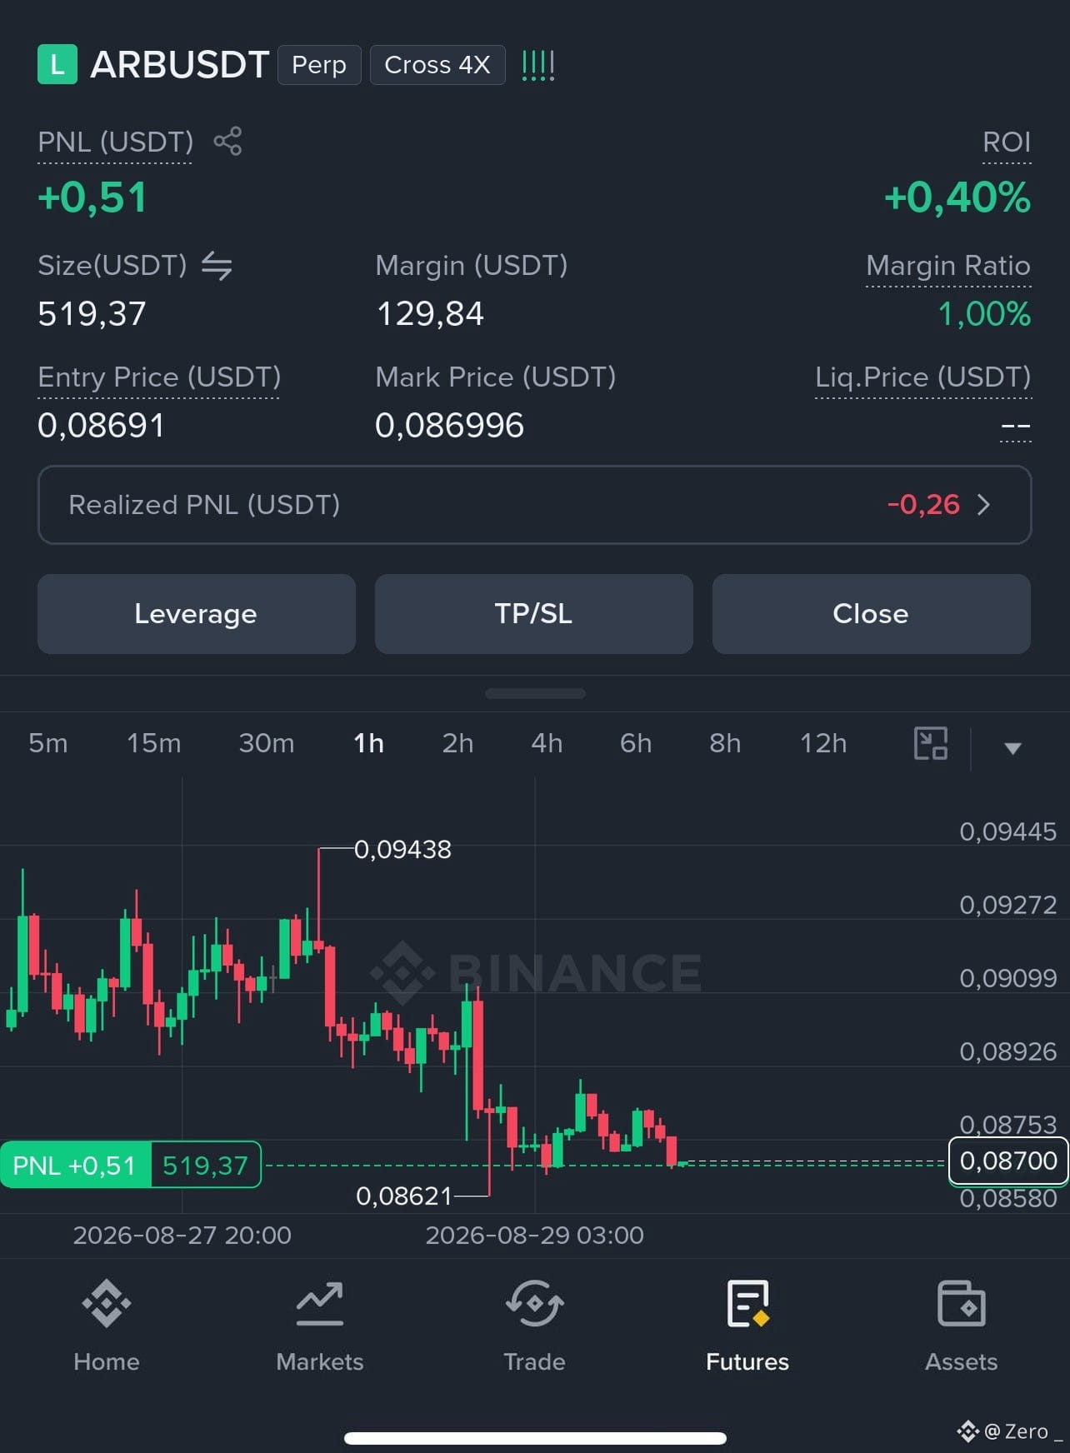Tap the margin ratio value 1,00%
The width and height of the screenshot is (1070, 1453).
pos(985,314)
